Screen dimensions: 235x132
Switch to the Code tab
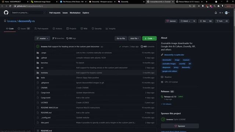click(10, 29)
